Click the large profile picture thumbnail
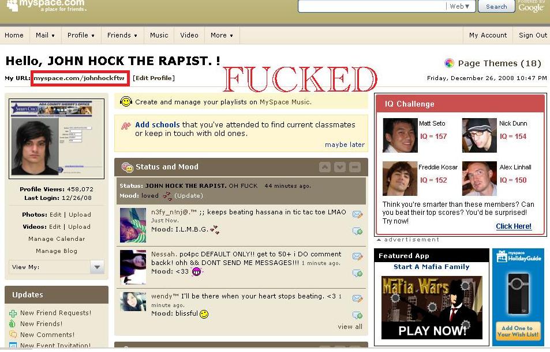 [x=57, y=139]
